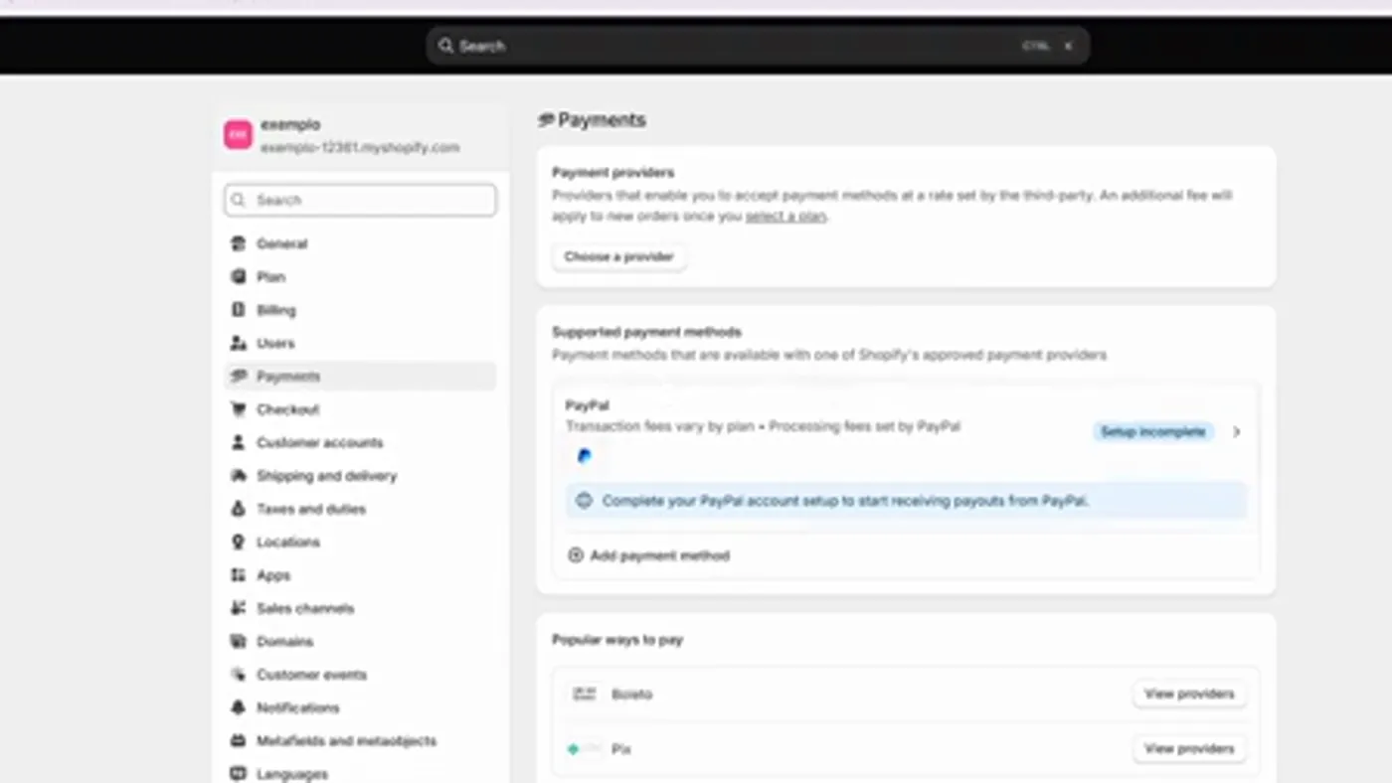The height and width of the screenshot is (783, 1392).
Task: Click the exemplo store name
Action: point(290,124)
